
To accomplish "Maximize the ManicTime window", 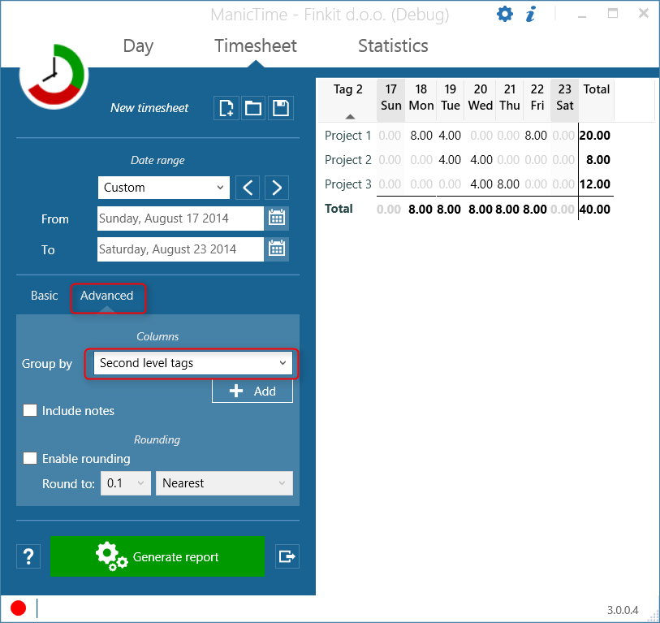I will (613, 14).
